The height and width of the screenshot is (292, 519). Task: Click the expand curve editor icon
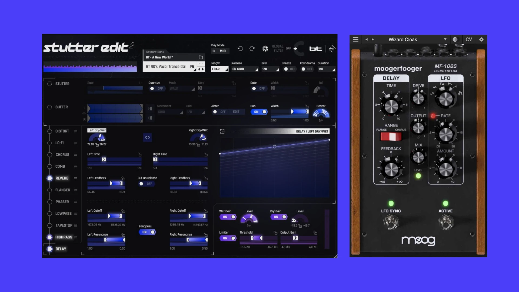pyautogui.click(x=222, y=131)
